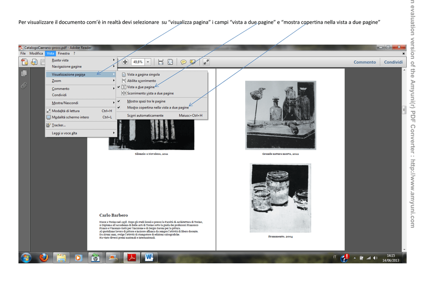This screenshot has width=432, height=306.
Task: Expand the Mostra/Nascondi submenu
Action: click(x=81, y=103)
